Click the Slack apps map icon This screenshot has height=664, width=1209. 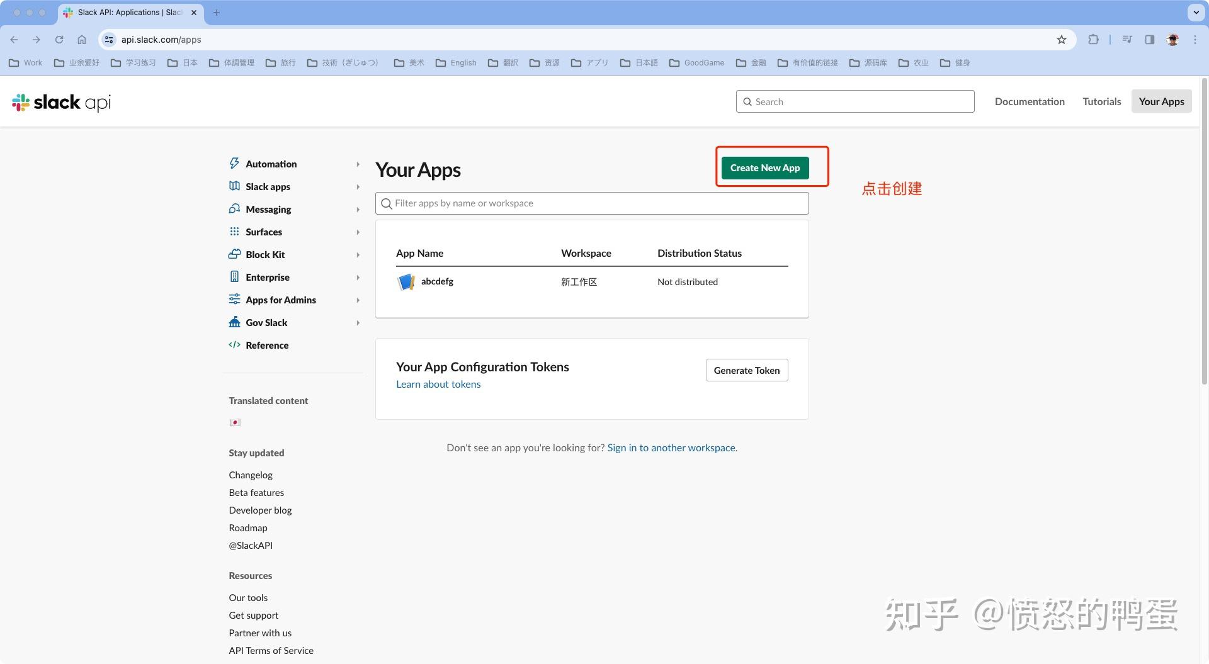[234, 186]
